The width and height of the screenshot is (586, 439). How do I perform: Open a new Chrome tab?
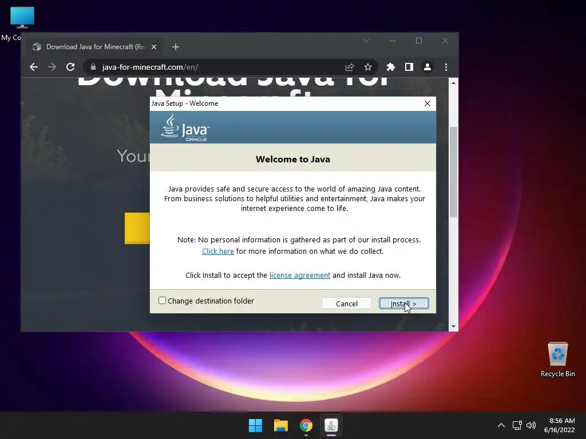click(x=176, y=47)
